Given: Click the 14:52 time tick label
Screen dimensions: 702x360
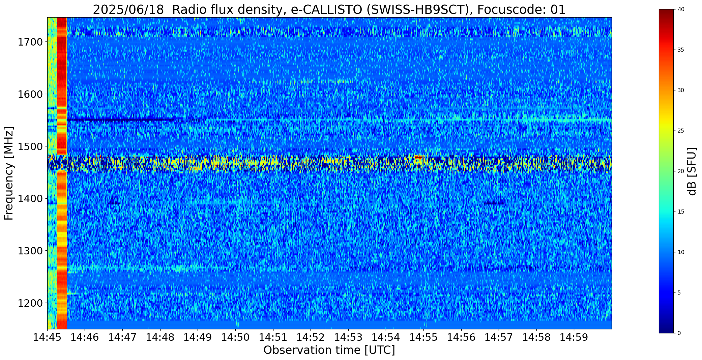Looking at the screenshot, I should 311,337.
